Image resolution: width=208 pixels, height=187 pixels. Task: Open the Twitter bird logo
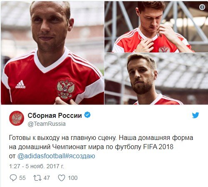pyautogui.click(x=196, y=115)
